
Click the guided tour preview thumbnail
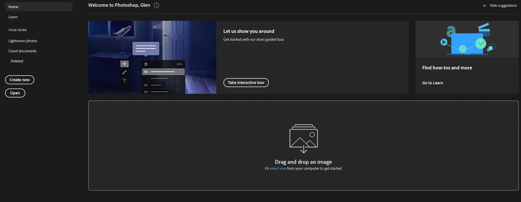[152, 57]
